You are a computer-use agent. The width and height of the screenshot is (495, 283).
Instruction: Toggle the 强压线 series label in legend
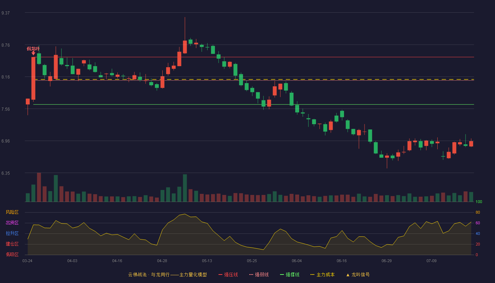click(x=231, y=275)
